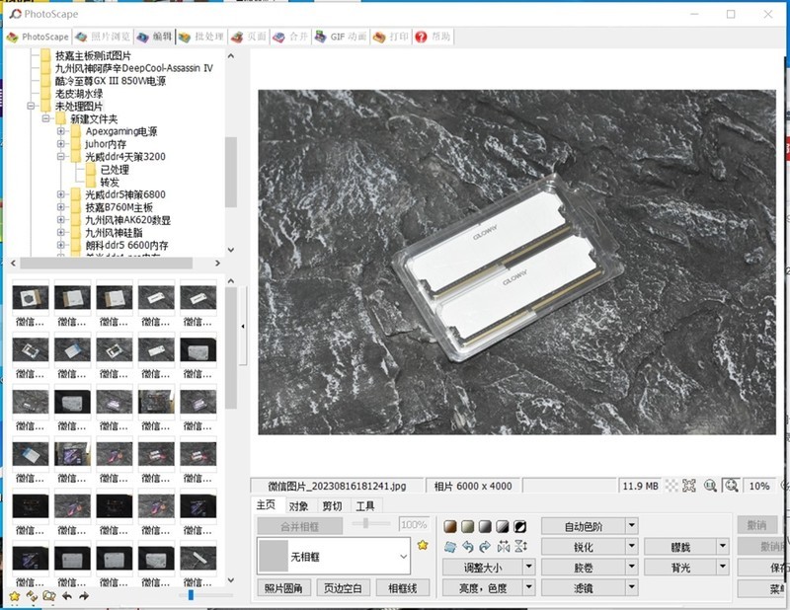
Task: Click the yellow star favorite icon beside frame selector
Action: 423,544
